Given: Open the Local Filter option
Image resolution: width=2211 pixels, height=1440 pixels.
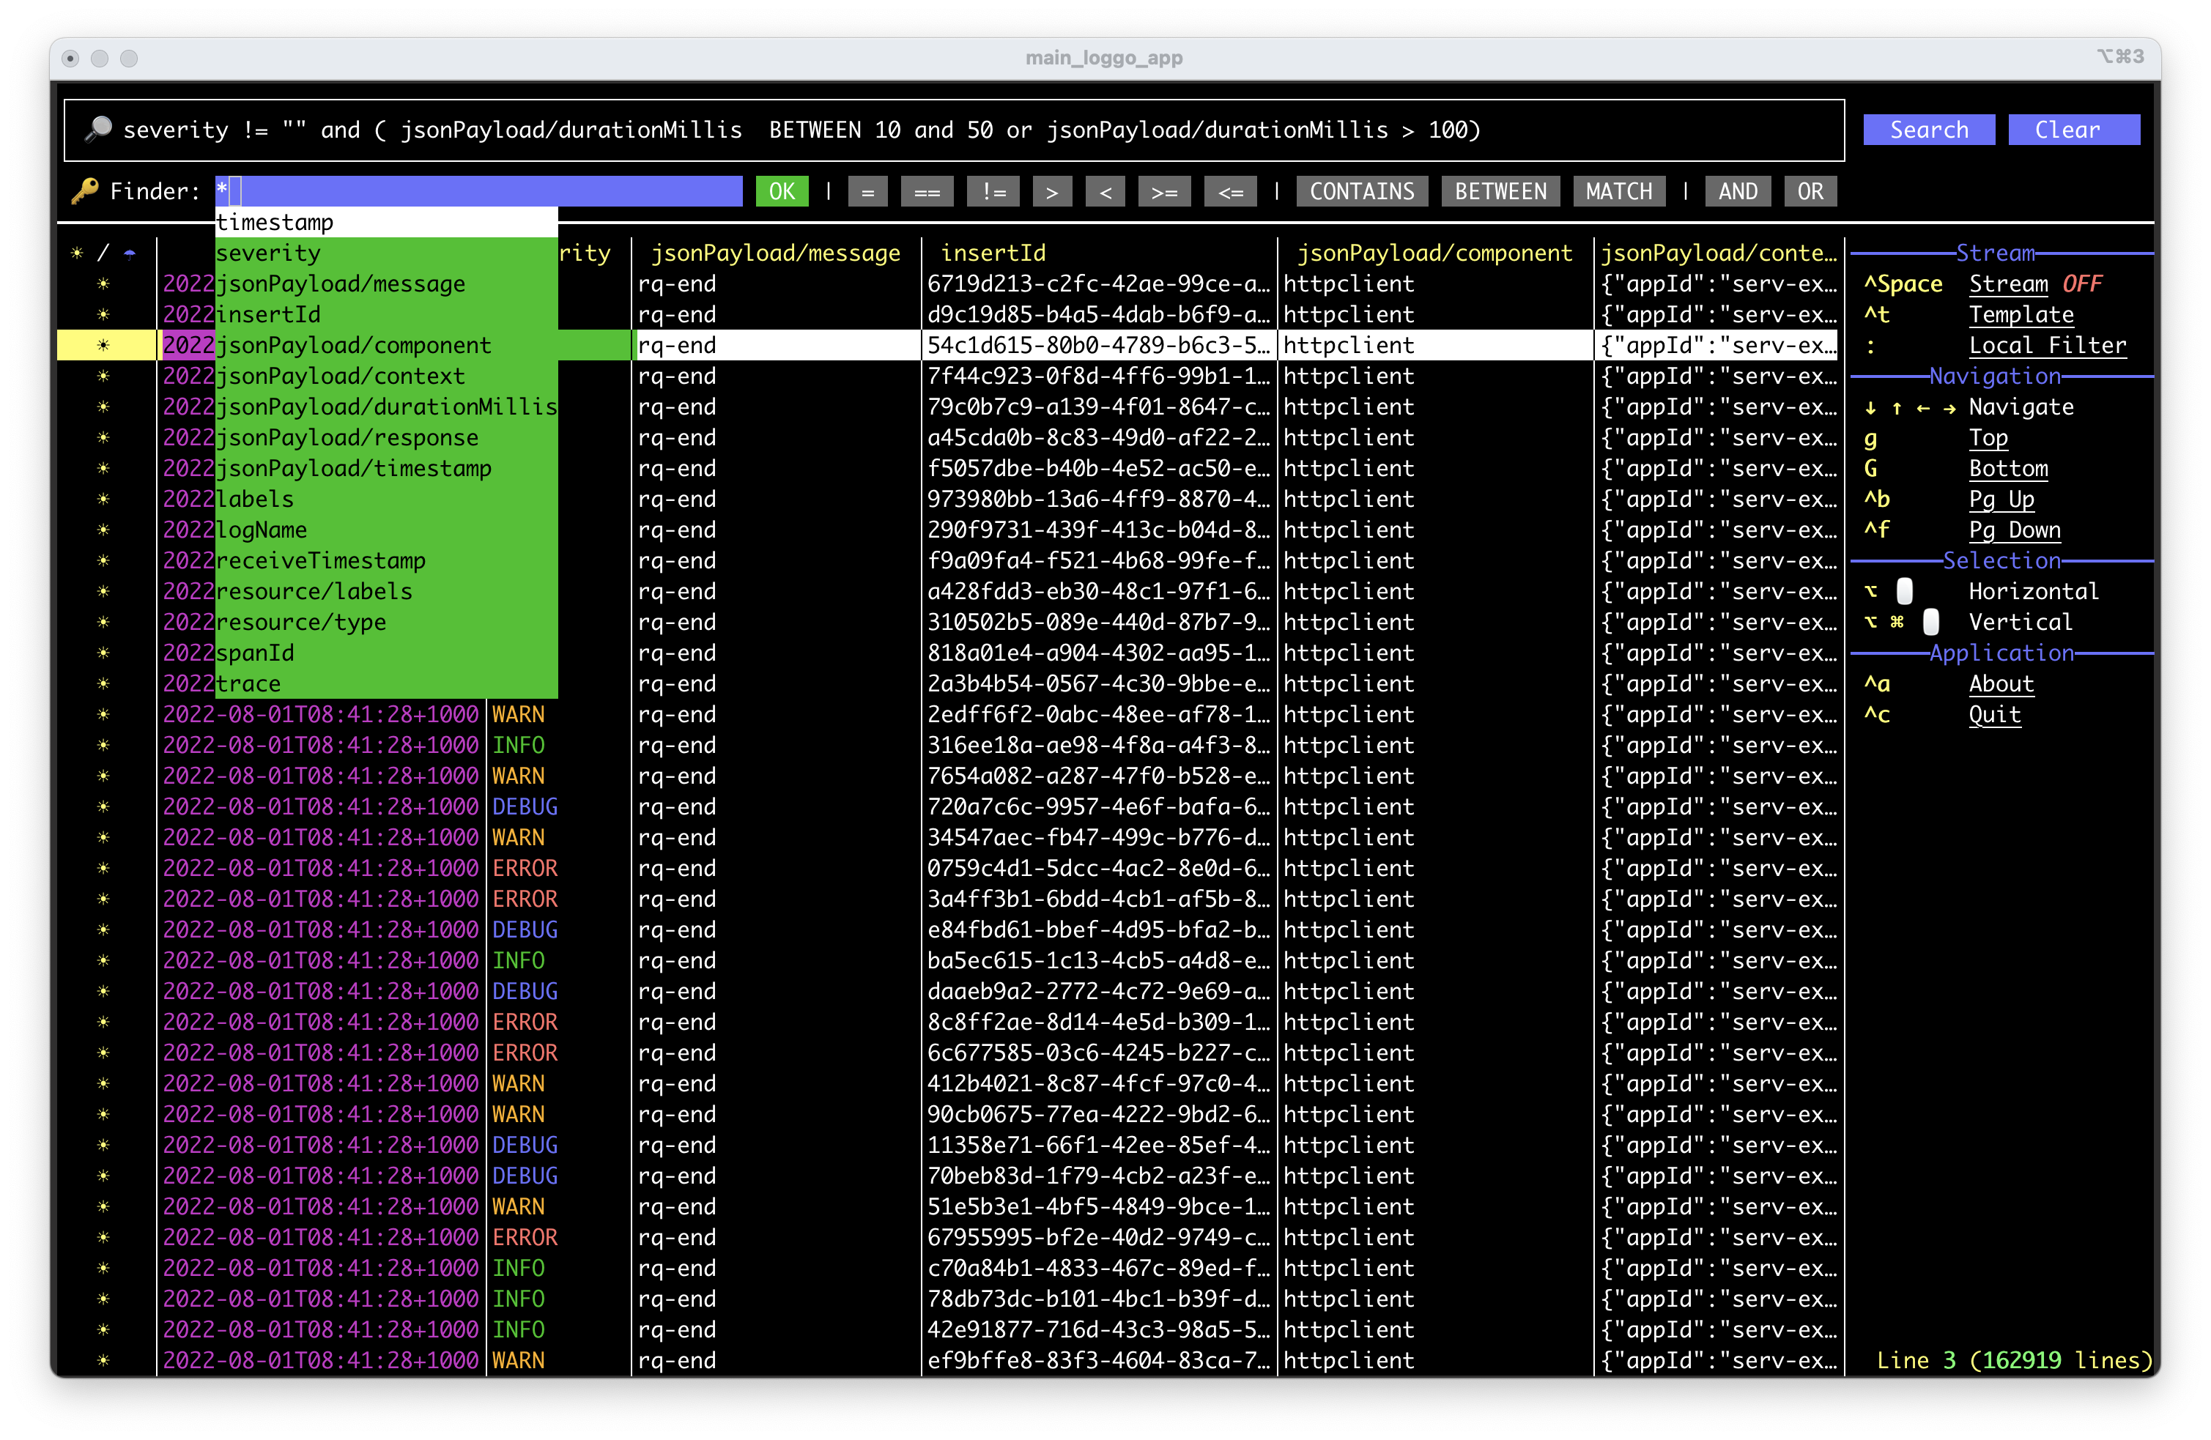Looking at the screenshot, I should pos(2047,345).
